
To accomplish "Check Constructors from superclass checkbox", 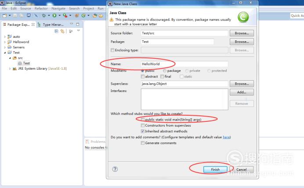I will 143,125.
